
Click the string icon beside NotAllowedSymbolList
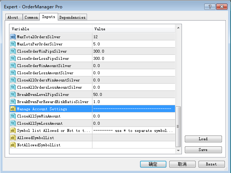(13, 145)
